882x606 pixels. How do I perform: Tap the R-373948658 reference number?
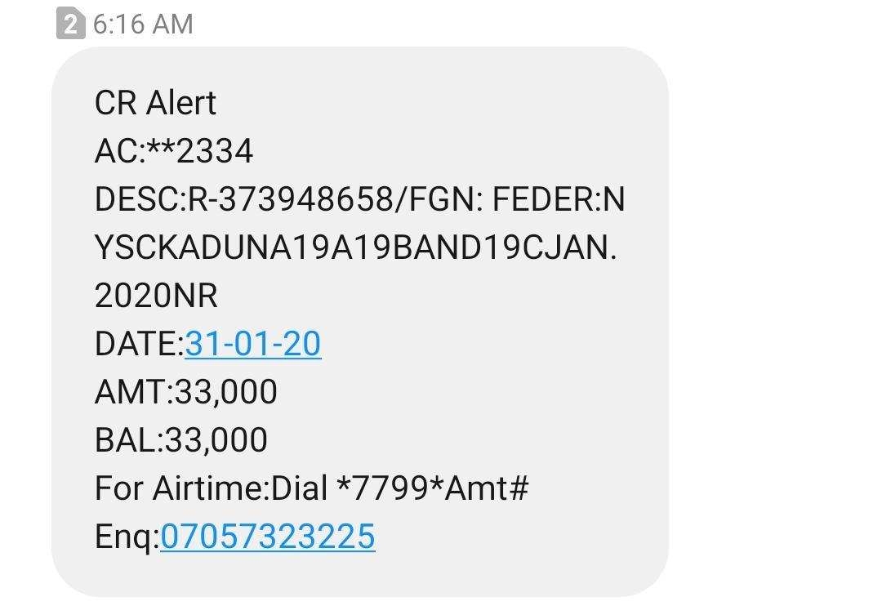click(x=291, y=200)
